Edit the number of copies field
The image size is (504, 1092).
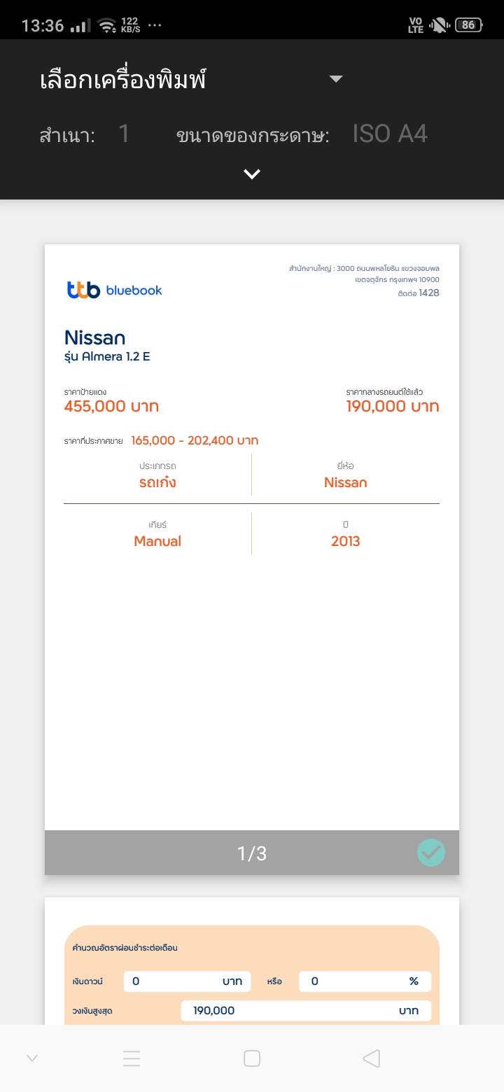(x=124, y=134)
